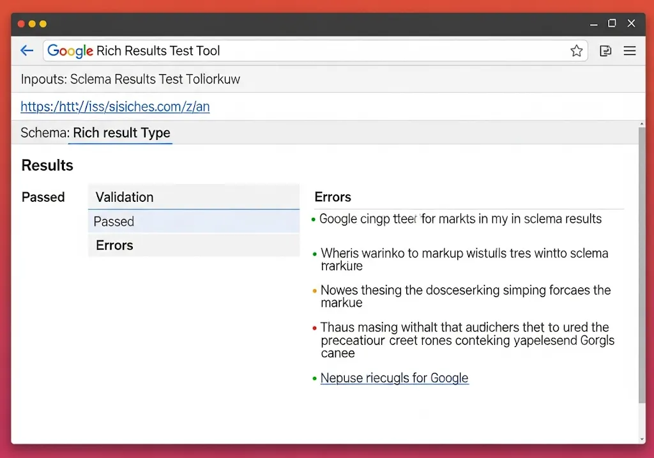Open the https://htt://iss/sisiches.com/z/an link
The width and height of the screenshot is (654, 458).
coord(115,107)
